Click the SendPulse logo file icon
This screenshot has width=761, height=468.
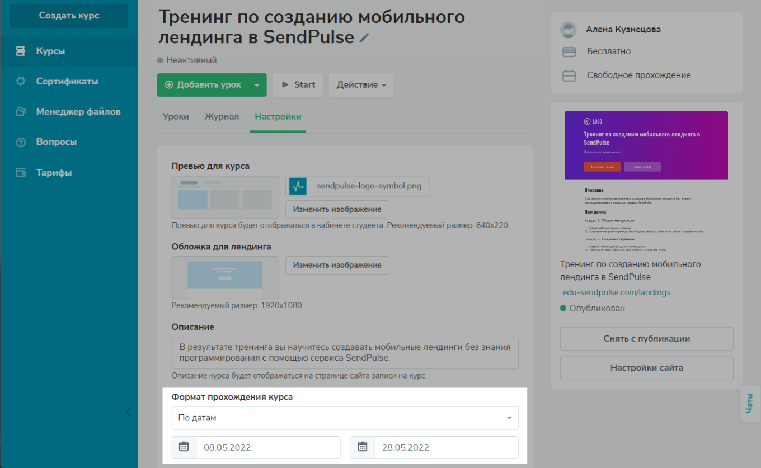[x=298, y=186]
